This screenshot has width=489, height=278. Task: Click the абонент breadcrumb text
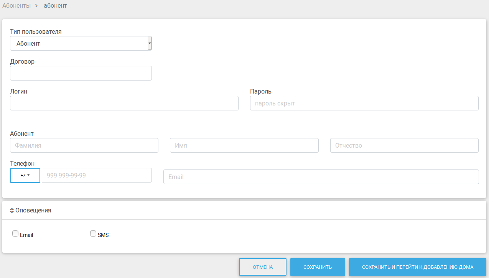(55, 6)
